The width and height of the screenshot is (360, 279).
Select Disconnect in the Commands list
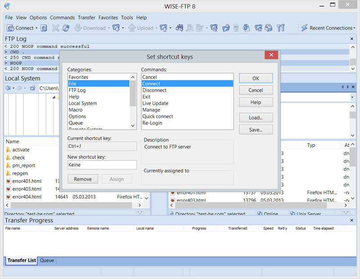[x=187, y=90]
